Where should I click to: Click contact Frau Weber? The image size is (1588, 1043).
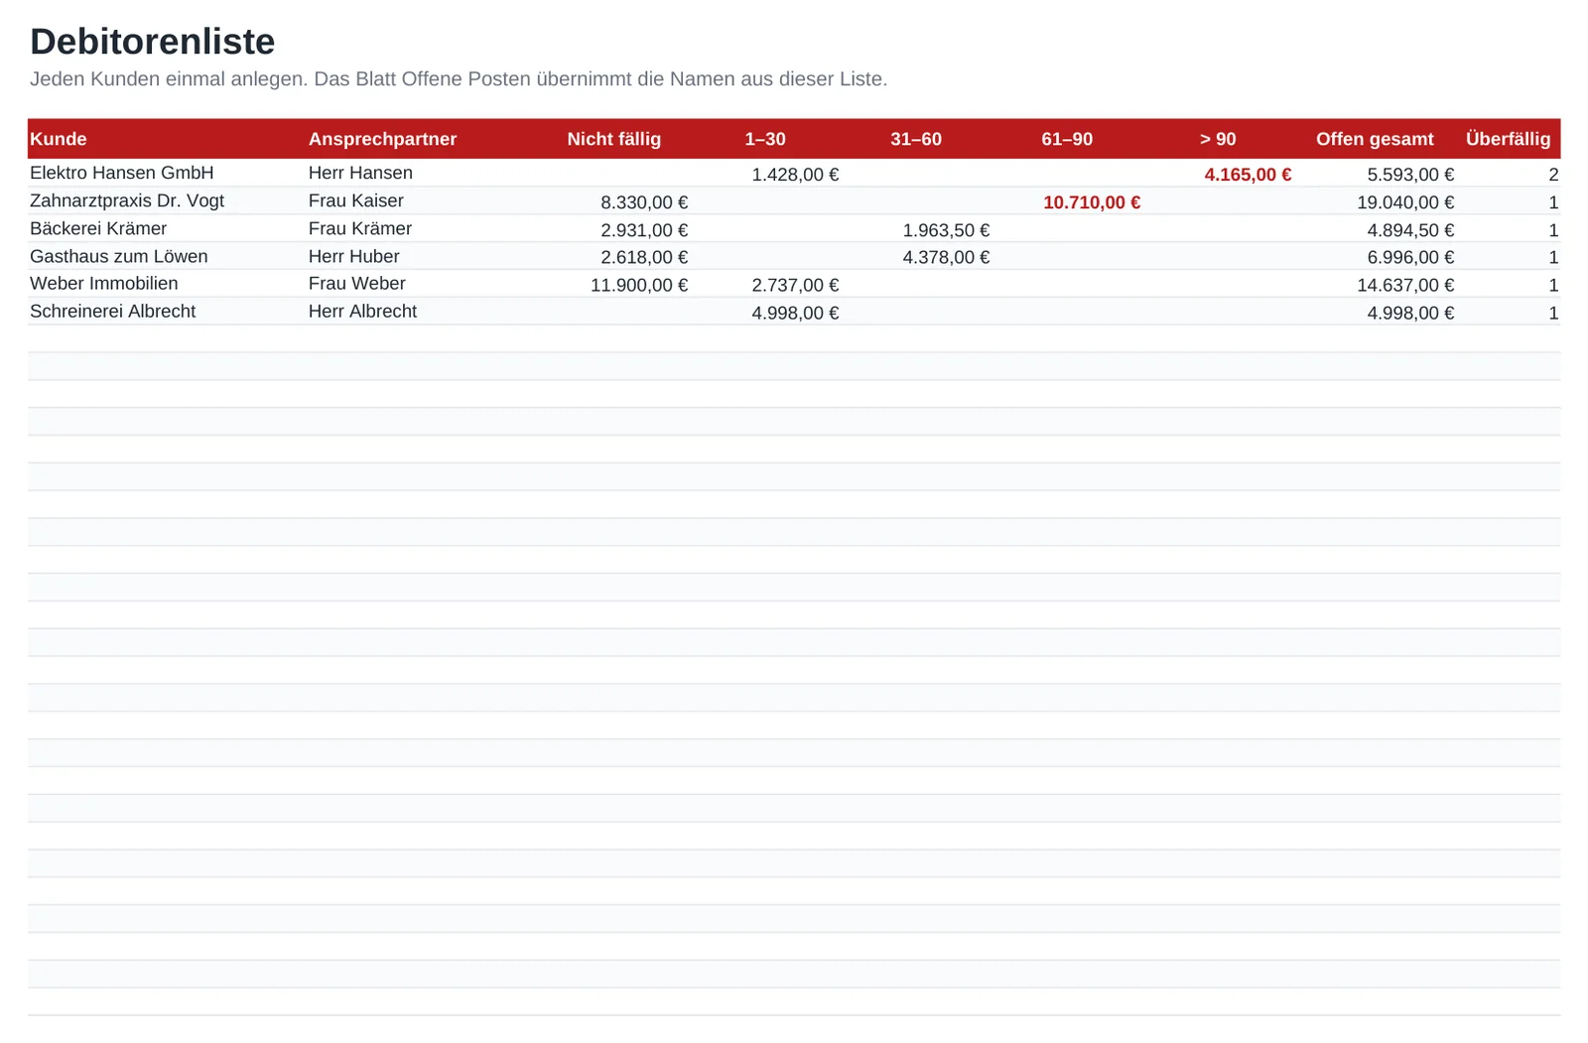coord(357,283)
